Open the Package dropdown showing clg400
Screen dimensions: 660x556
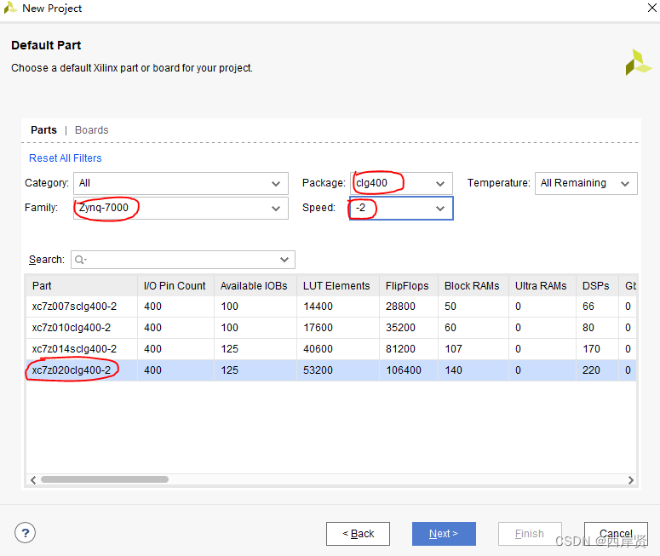click(x=401, y=183)
